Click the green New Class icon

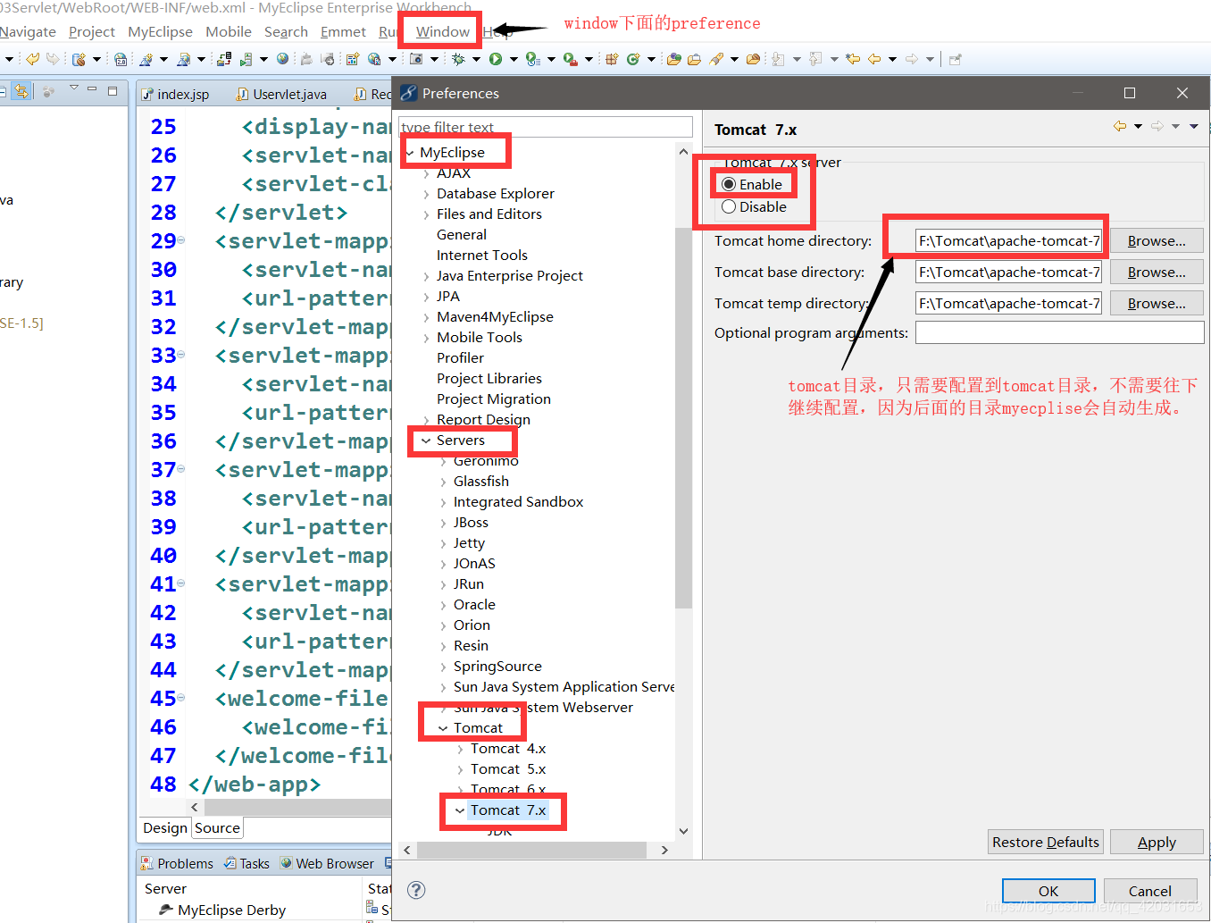(x=633, y=59)
